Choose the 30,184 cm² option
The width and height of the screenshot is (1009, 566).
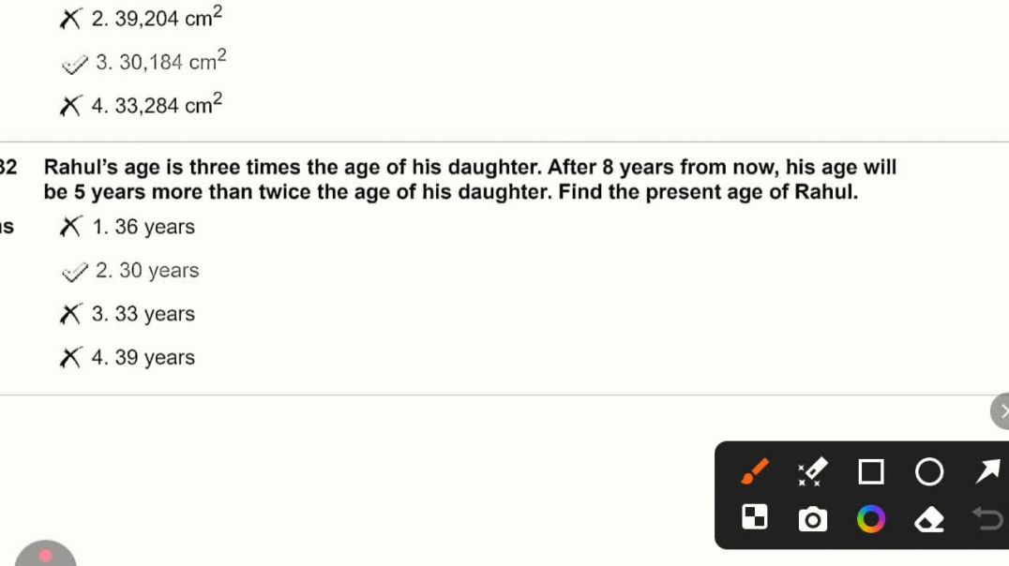(x=159, y=63)
